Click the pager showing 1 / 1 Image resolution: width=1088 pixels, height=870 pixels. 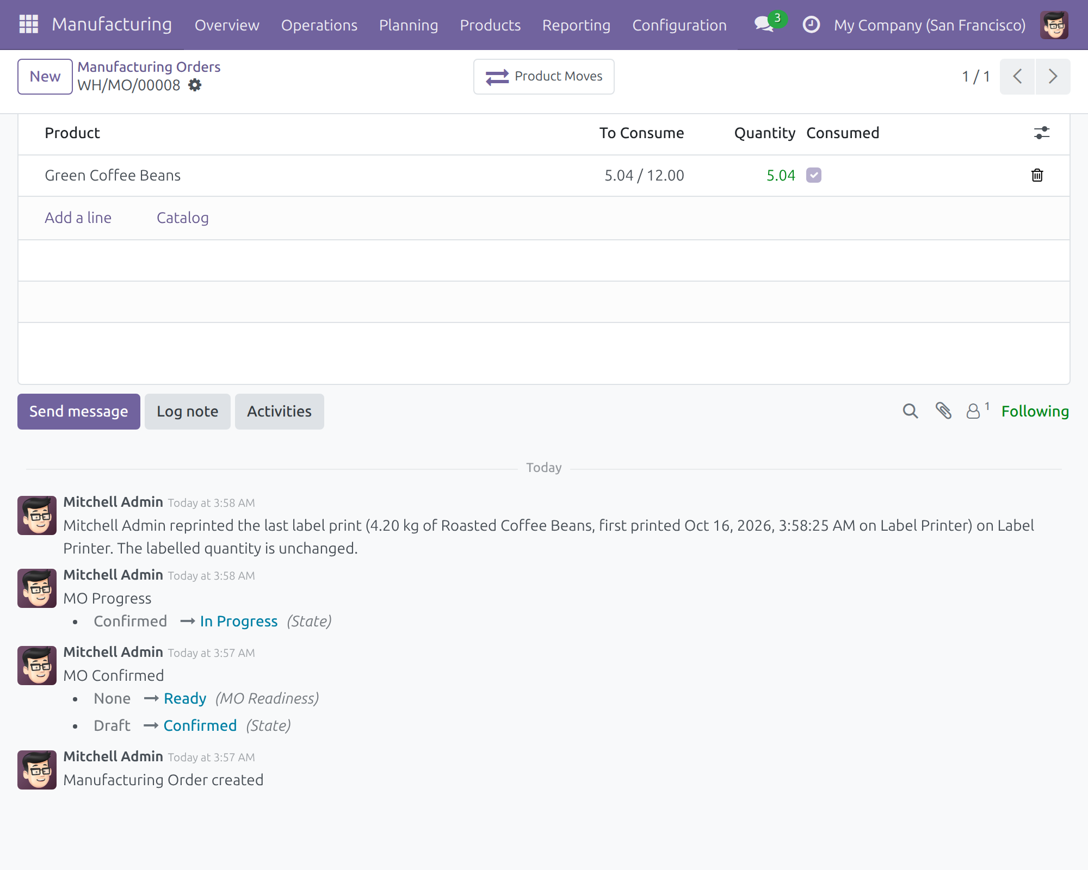(975, 77)
